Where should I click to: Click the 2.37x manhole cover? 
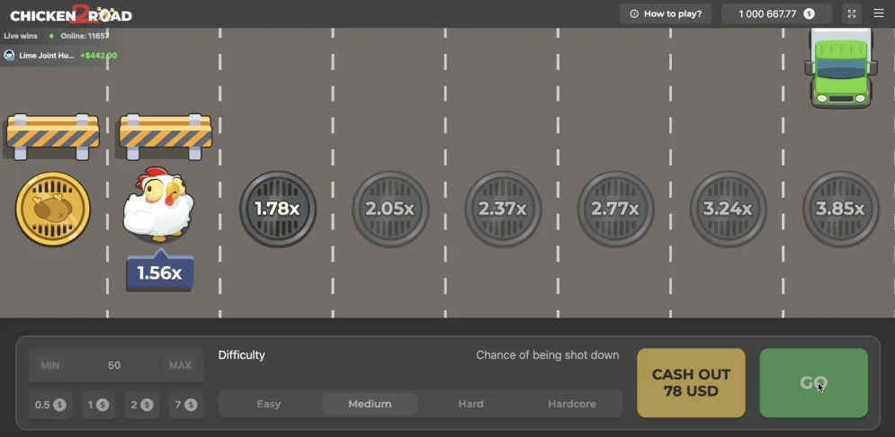[503, 209]
